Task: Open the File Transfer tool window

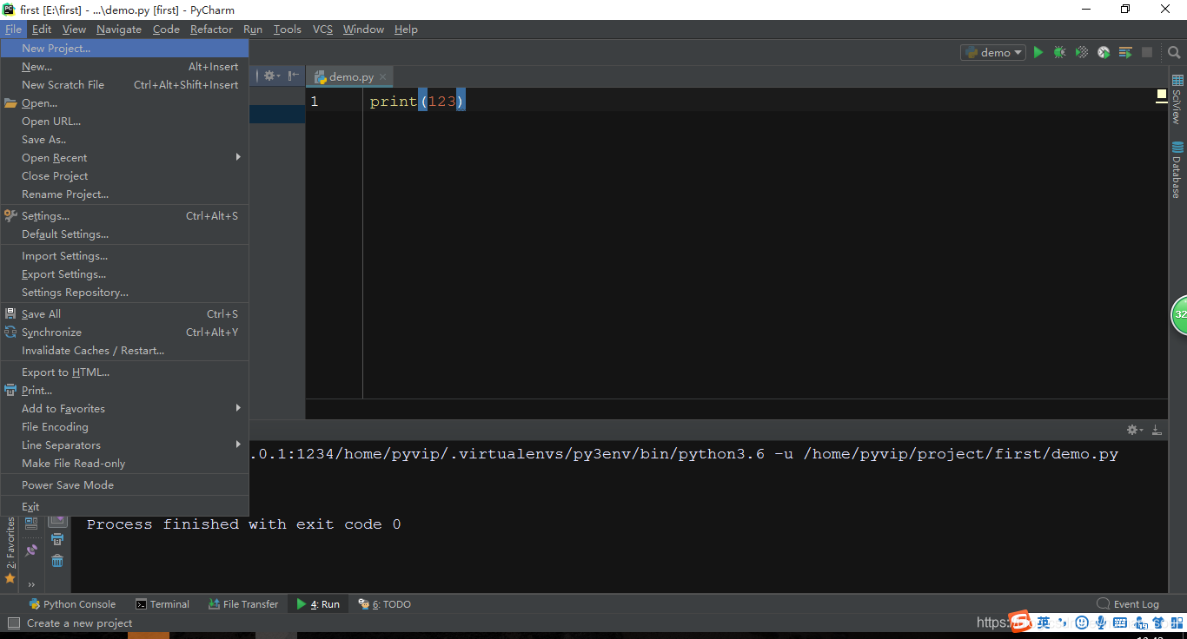Action: click(243, 604)
